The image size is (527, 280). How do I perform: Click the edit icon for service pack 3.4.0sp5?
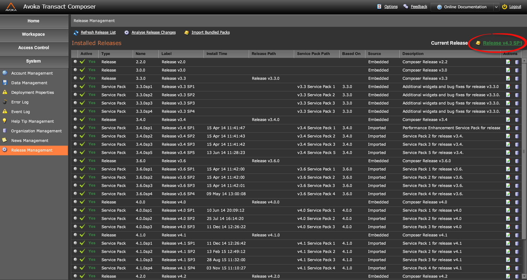coord(508,153)
